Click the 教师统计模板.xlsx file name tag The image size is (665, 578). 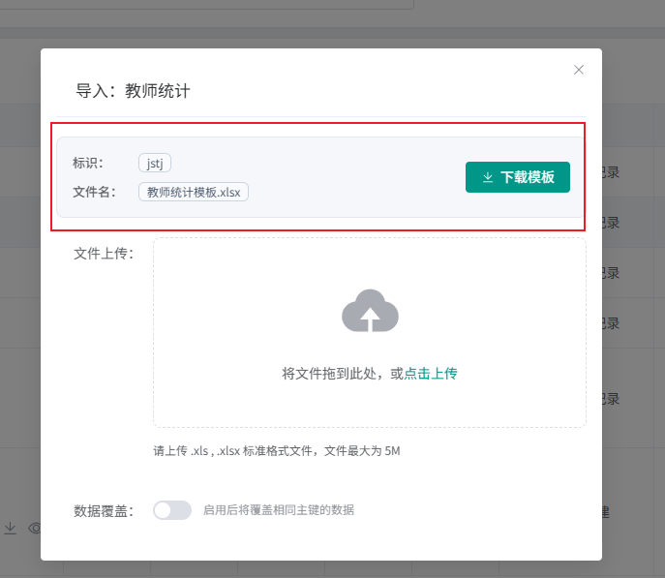pyautogui.click(x=194, y=192)
